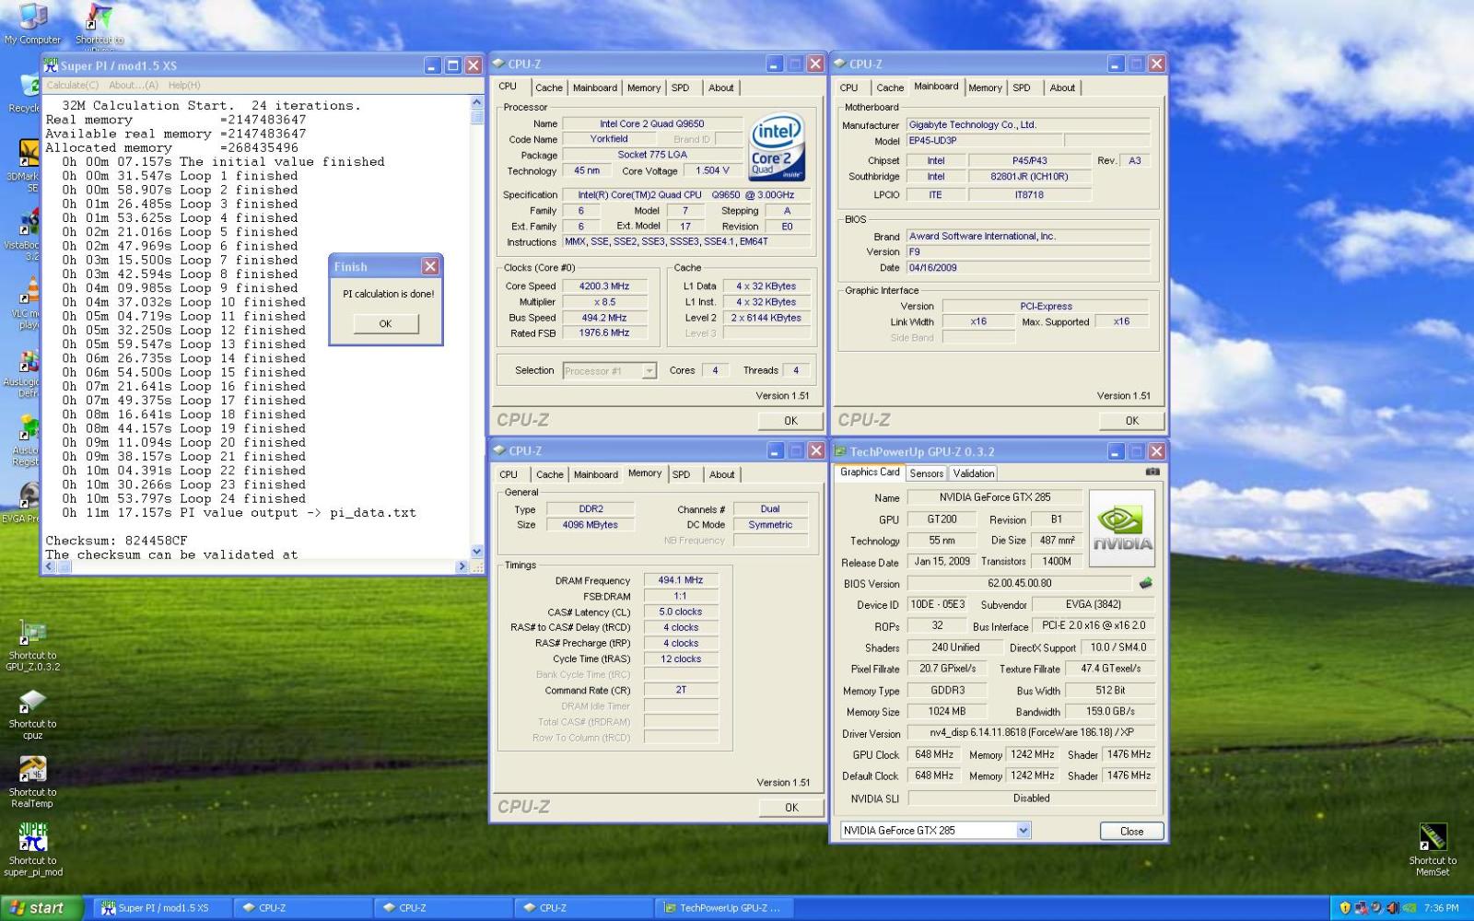
Task: Open SPD tab in CPU-Z processor window
Action: click(x=680, y=87)
